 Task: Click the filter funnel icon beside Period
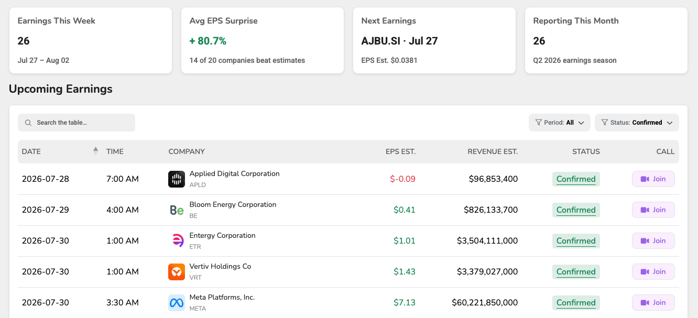point(538,123)
